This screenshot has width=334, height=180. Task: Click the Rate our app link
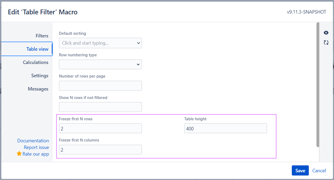click(36, 154)
